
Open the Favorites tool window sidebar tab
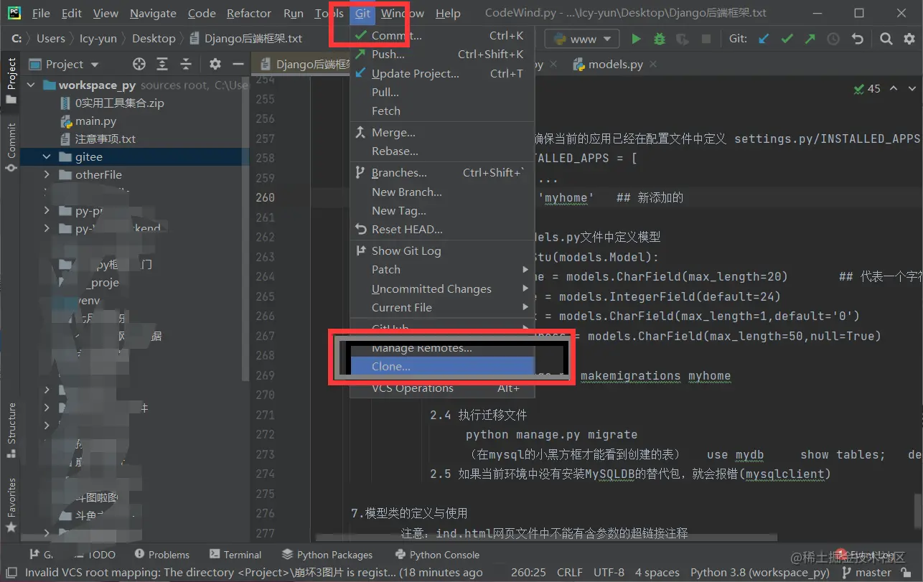11,506
